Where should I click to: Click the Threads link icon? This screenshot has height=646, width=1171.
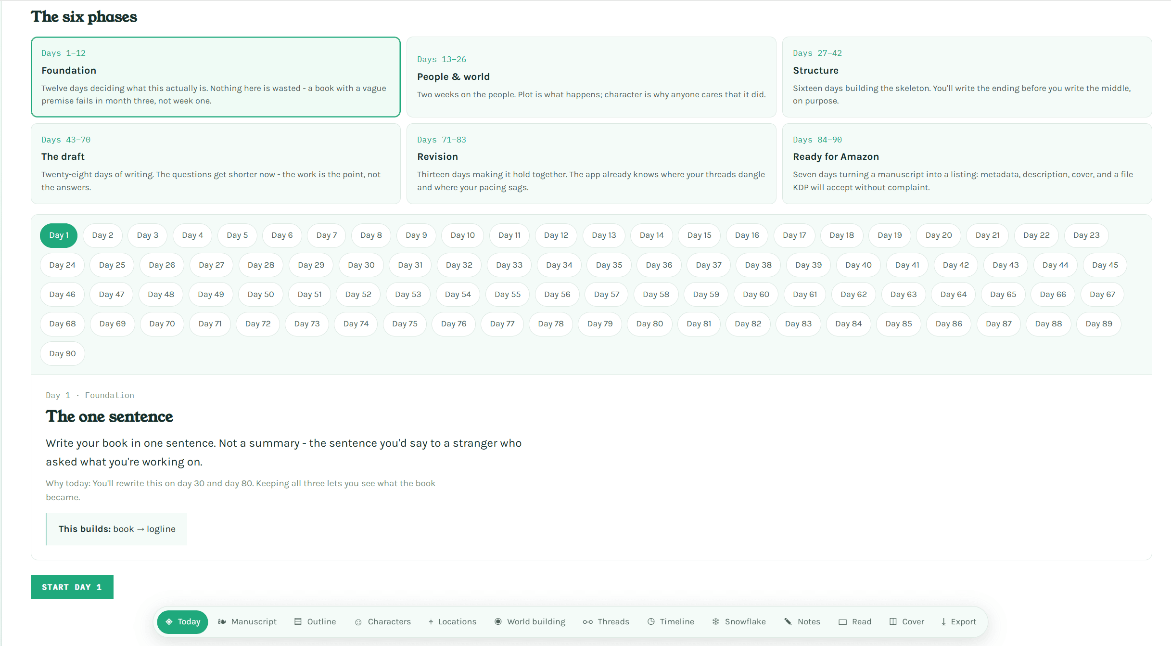click(587, 622)
